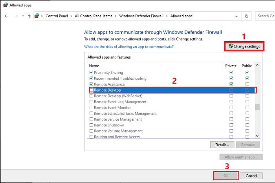
Task: Expand the chevron after Control Panel
Action: (x=71, y=16)
